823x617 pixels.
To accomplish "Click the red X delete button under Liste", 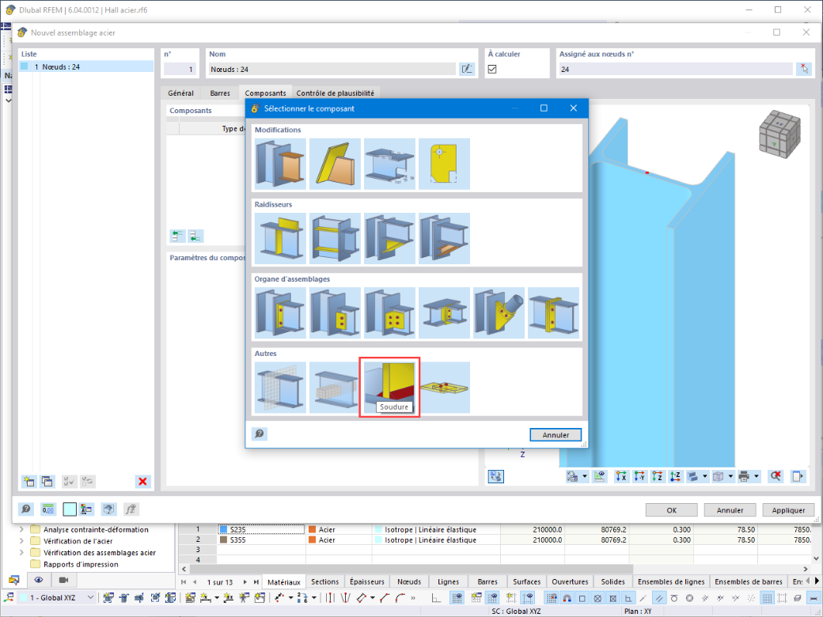I will point(142,481).
